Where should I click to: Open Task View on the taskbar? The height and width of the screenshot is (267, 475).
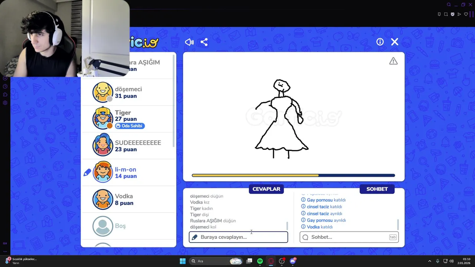249,261
